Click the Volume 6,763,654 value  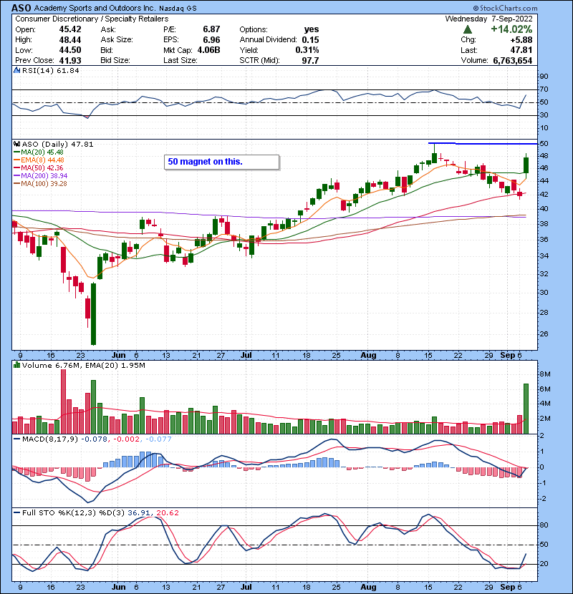pos(513,61)
